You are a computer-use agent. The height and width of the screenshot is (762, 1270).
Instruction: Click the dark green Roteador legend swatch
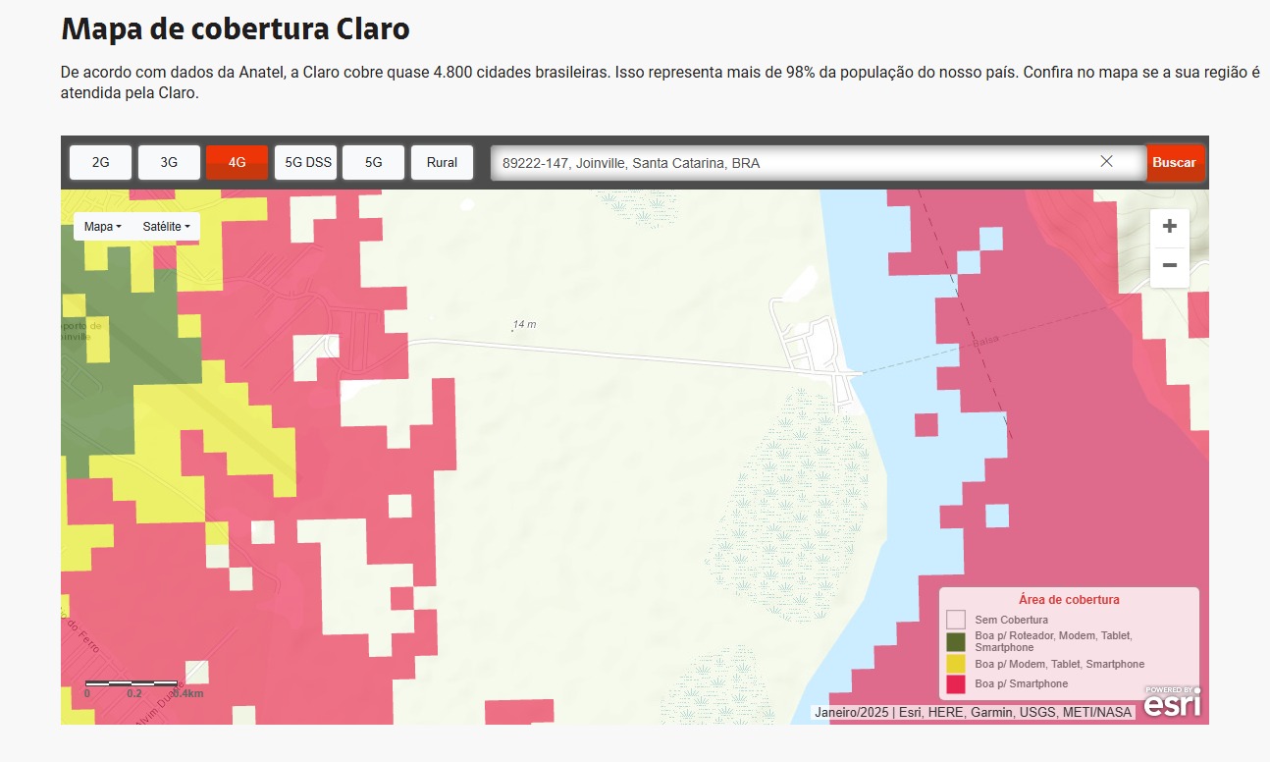pyautogui.click(x=955, y=642)
